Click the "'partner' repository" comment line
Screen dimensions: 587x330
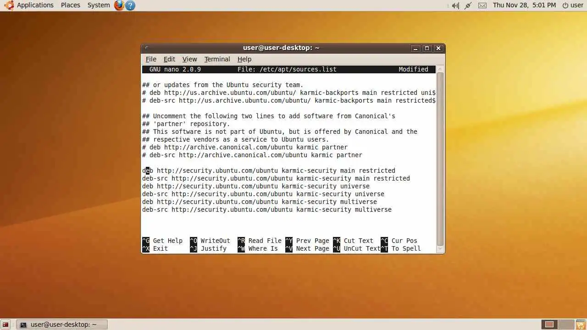(x=186, y=124)
